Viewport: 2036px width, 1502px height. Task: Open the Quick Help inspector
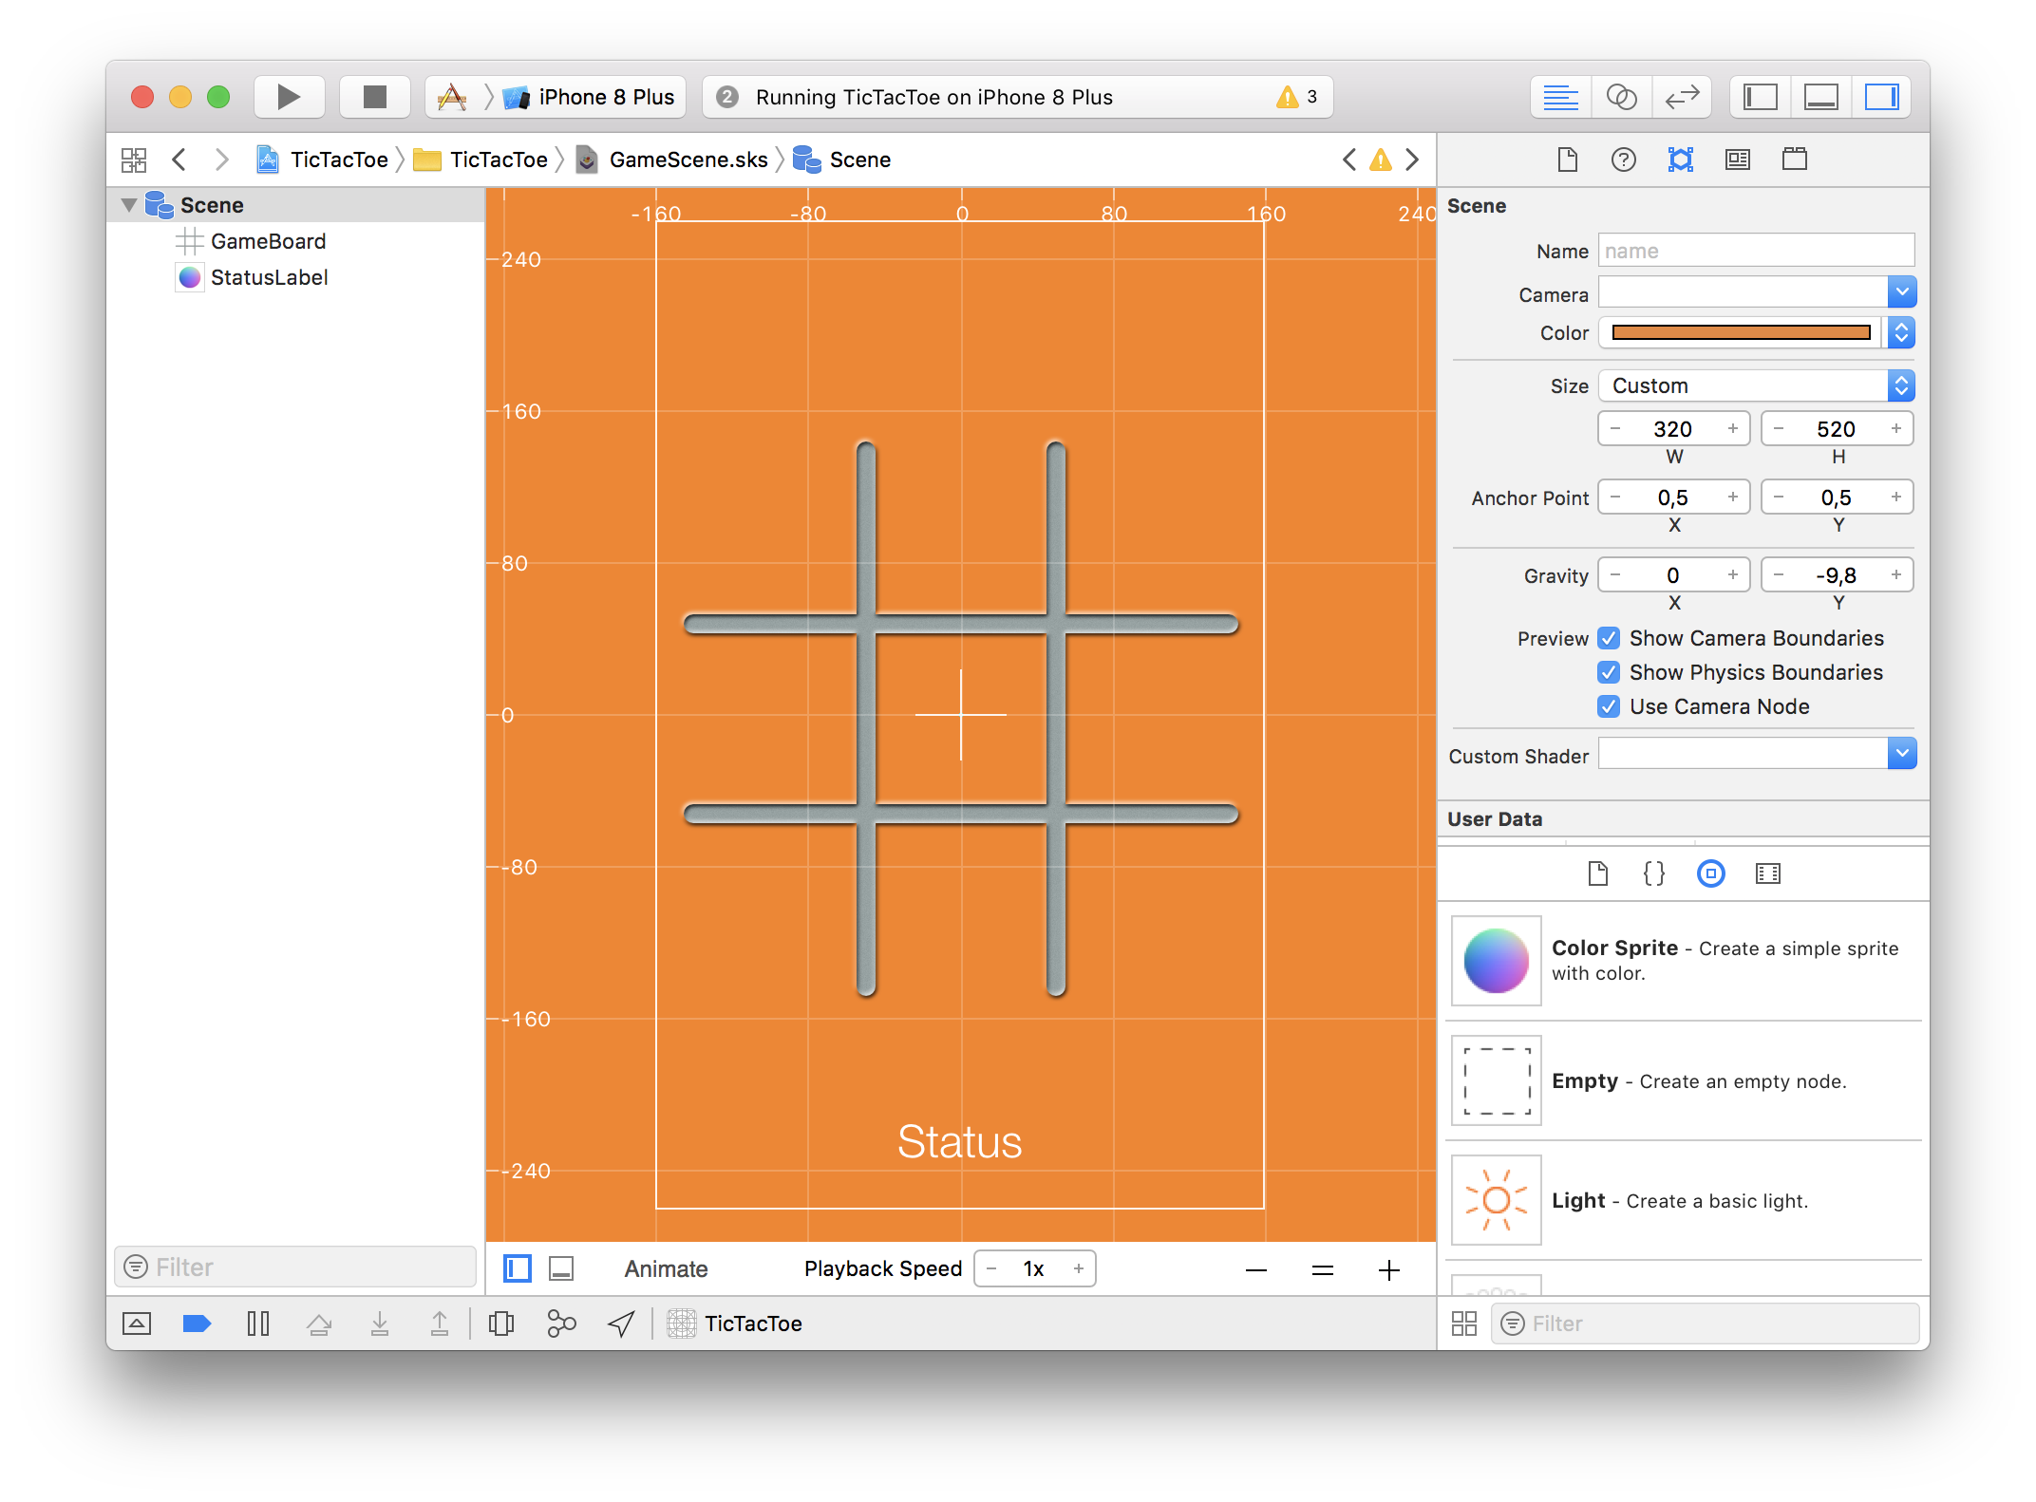coord(1623,160)
